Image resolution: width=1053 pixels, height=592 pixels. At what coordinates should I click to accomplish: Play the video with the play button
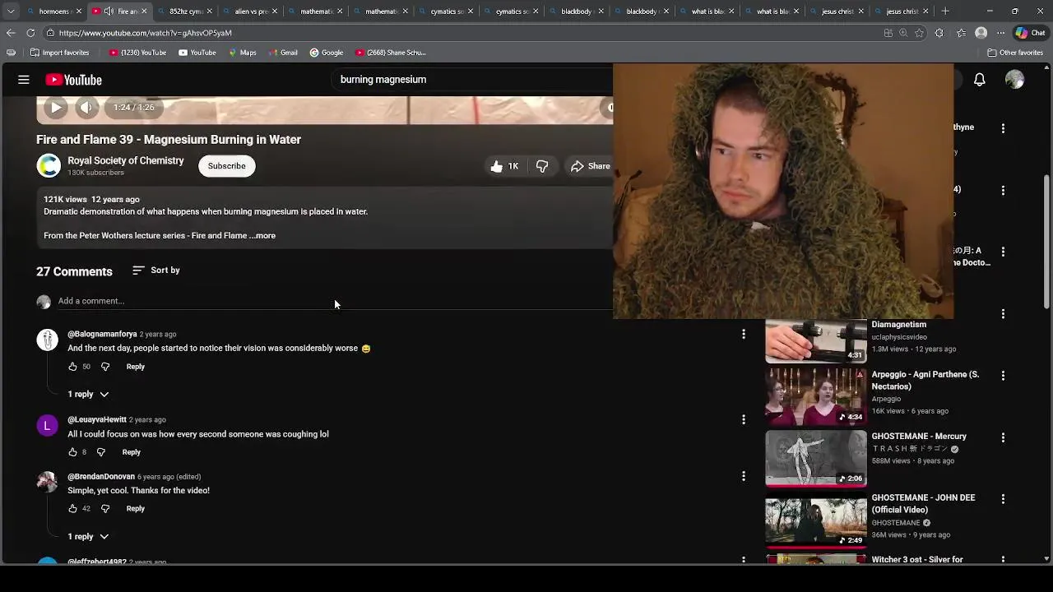tap(55, 107)
